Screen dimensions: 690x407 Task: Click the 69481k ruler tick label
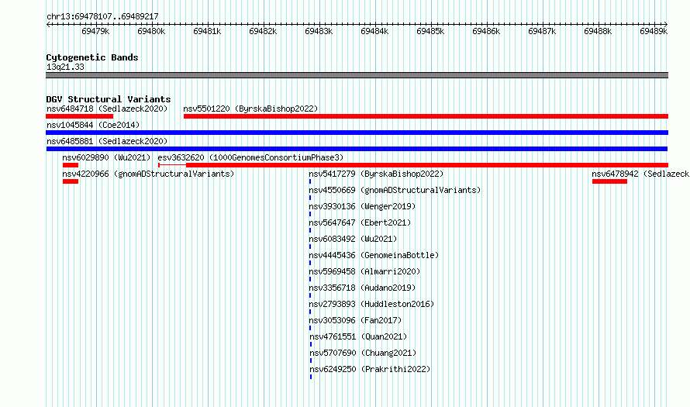pos(207,31)
